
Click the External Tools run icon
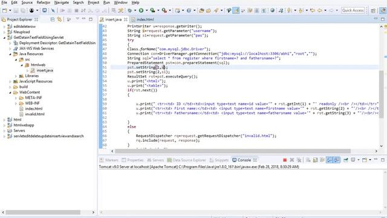[164, 10]
